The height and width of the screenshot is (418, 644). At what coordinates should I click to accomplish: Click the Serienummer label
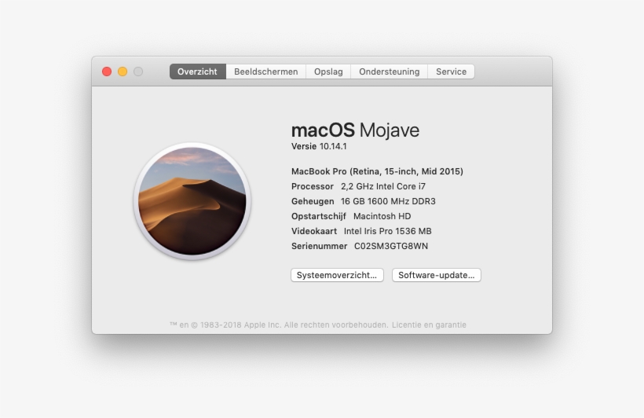click(319, 246)
